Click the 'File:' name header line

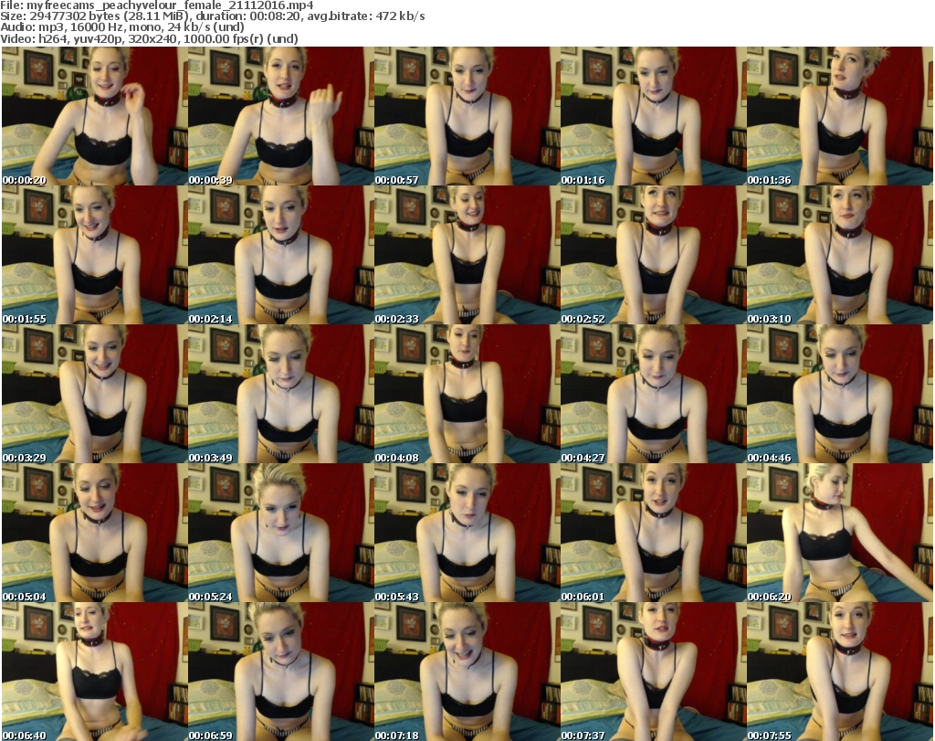(x=157, y=5)
